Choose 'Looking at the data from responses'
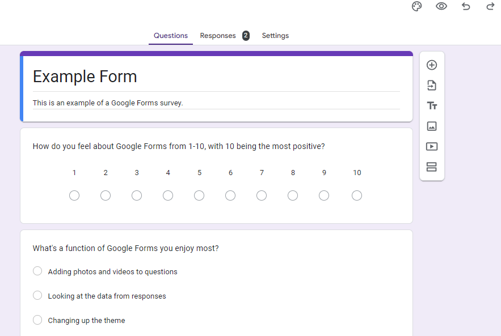The height and width of the screenshot is (336, 501). [x=37, y=296]
